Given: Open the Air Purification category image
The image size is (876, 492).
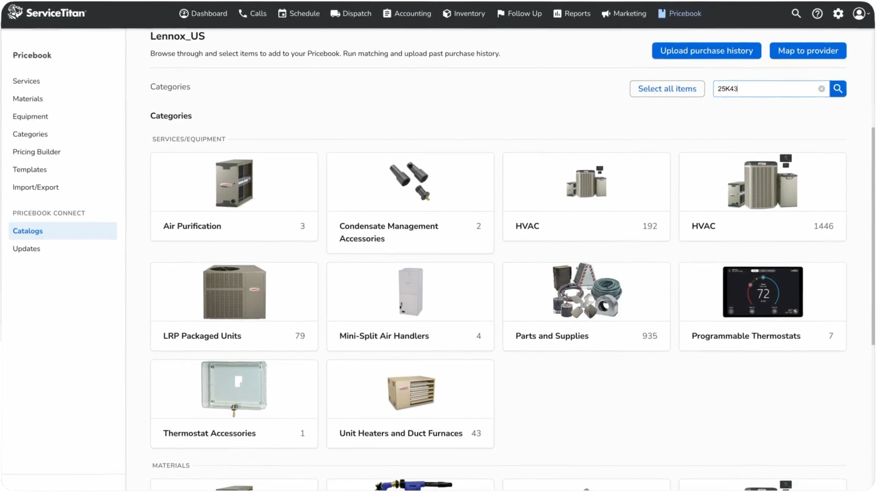Looking at the screenshot, I should (234, 182).
